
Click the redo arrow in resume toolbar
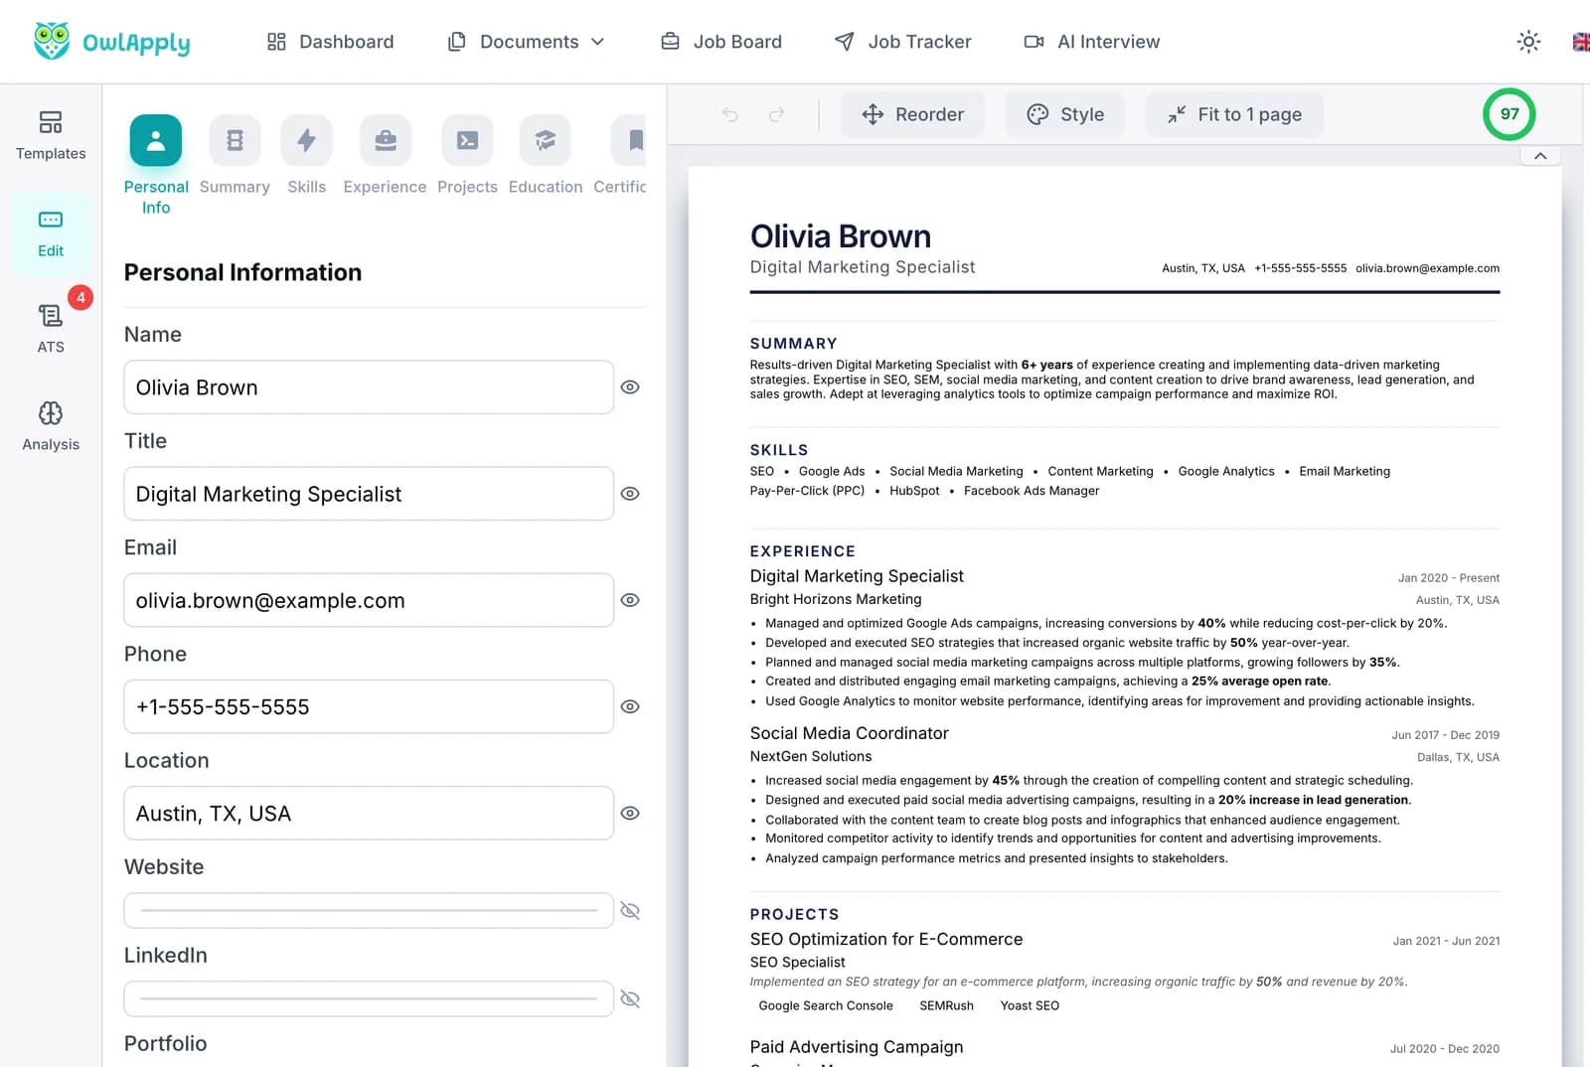tap(777, 114)
